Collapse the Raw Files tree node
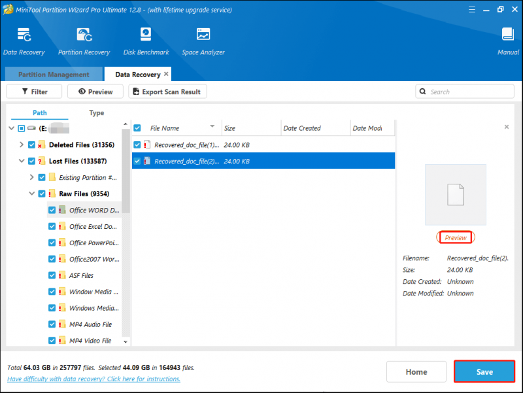523x393 pixels. click(x=31, y=194)
